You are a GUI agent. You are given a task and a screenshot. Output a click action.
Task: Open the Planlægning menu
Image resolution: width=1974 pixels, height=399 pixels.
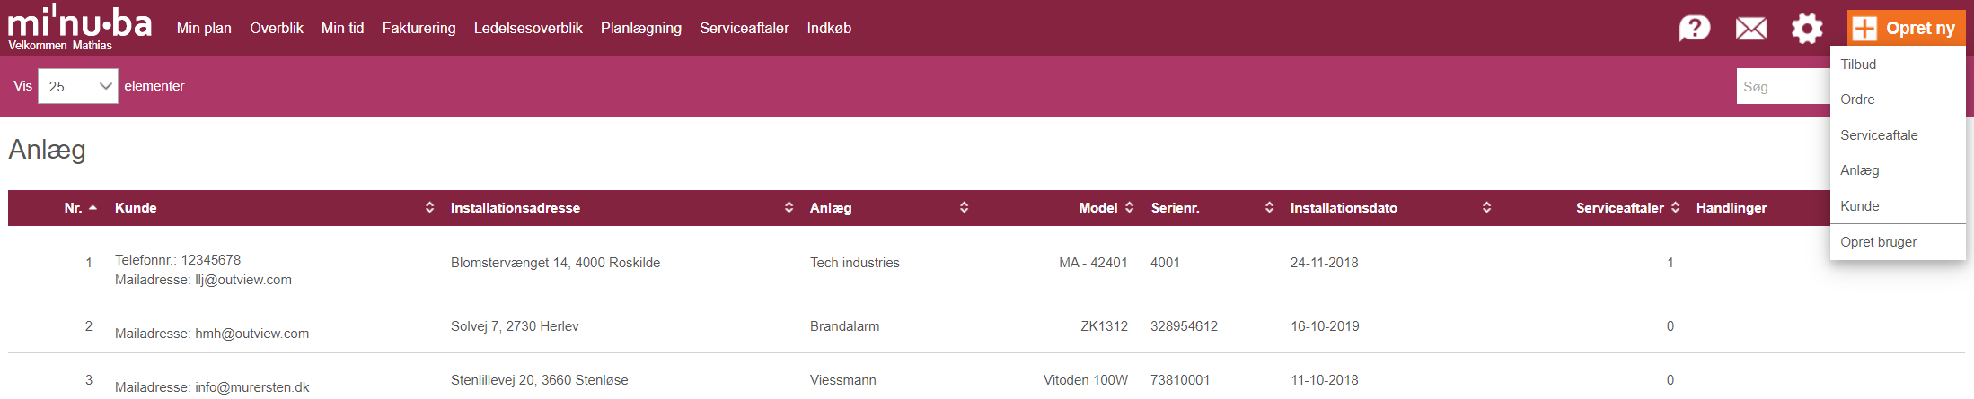(641, 28)
